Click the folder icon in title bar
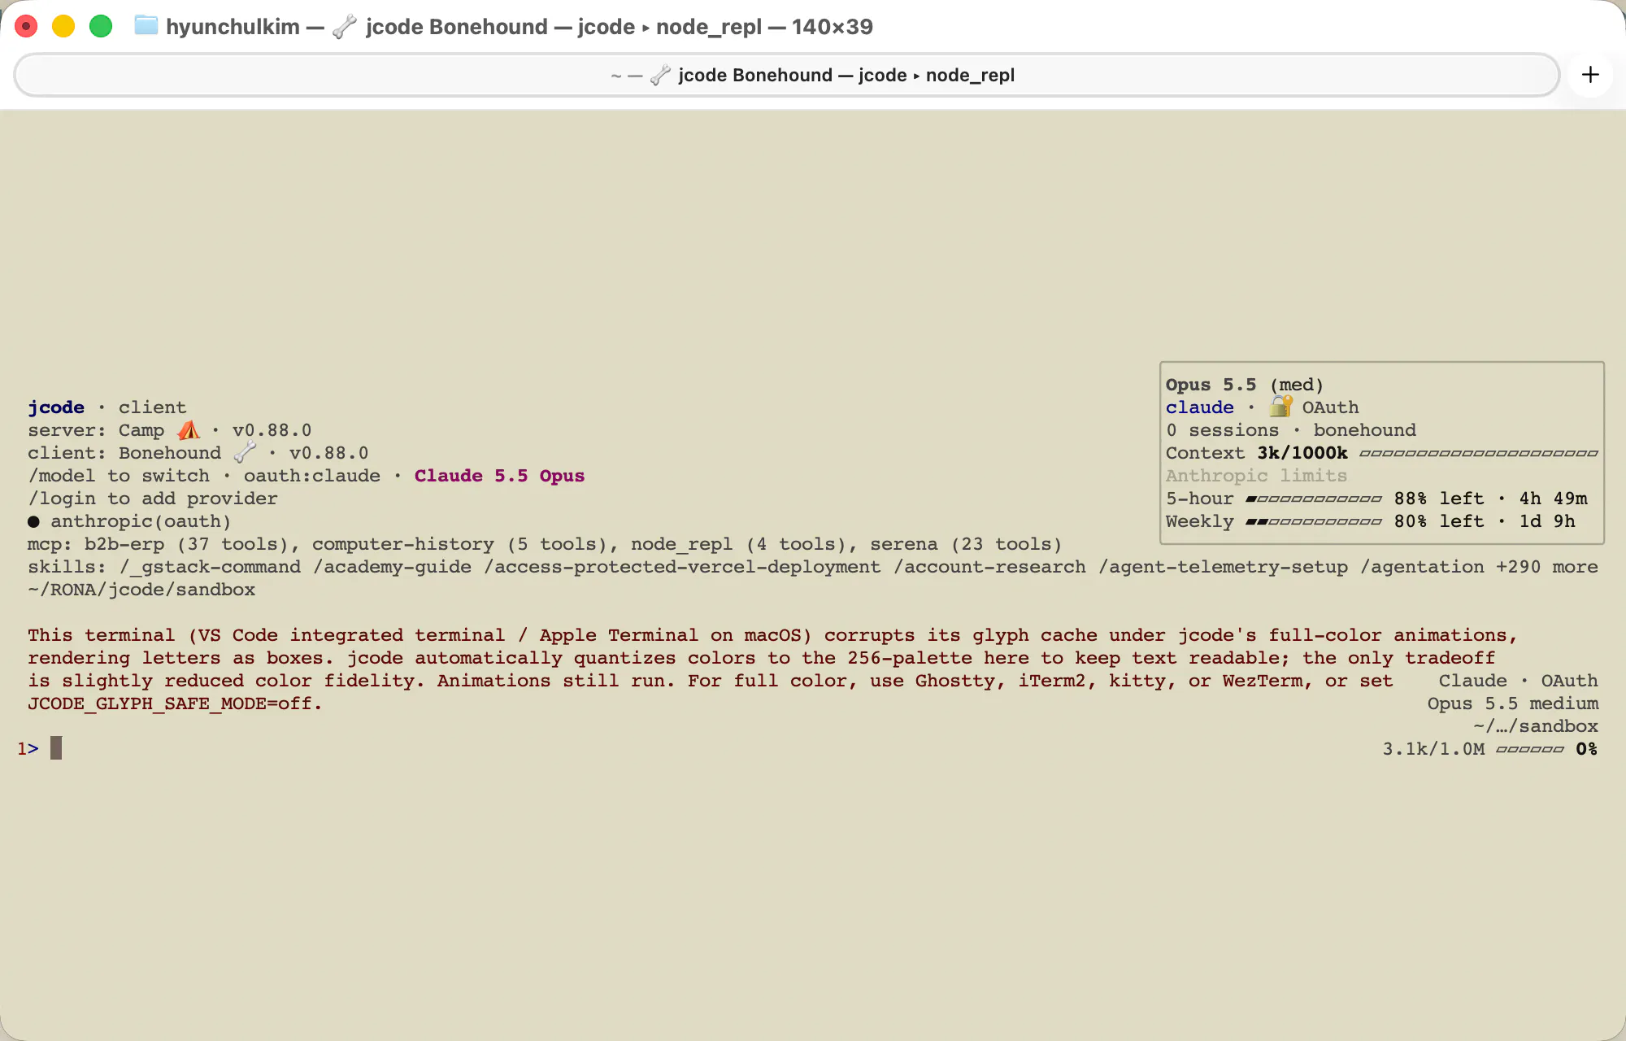The height and width of the screenshot is (1041, 1626). tap(146, 26)
